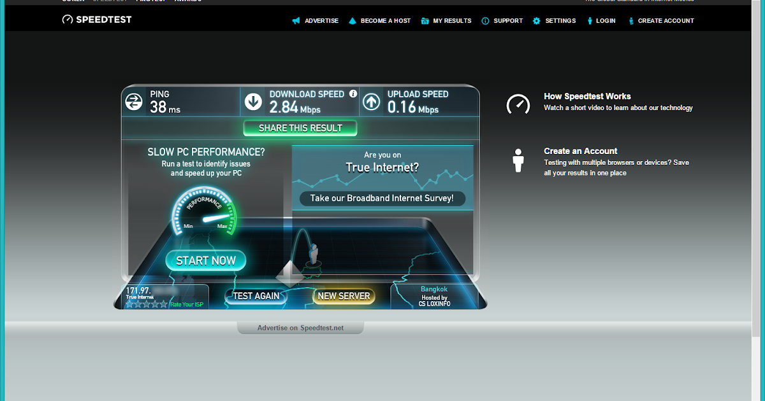The height and width of the screenshot is (401, 765).
Task: Open the Become a Host page
Action: click(x=386, y=21)
